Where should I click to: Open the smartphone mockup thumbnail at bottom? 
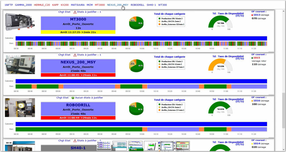pyautogui.click(x=151, y=146)
